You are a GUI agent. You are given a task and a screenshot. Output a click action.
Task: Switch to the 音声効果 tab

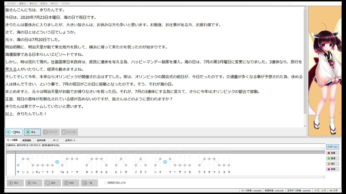[x=41, y=140]
